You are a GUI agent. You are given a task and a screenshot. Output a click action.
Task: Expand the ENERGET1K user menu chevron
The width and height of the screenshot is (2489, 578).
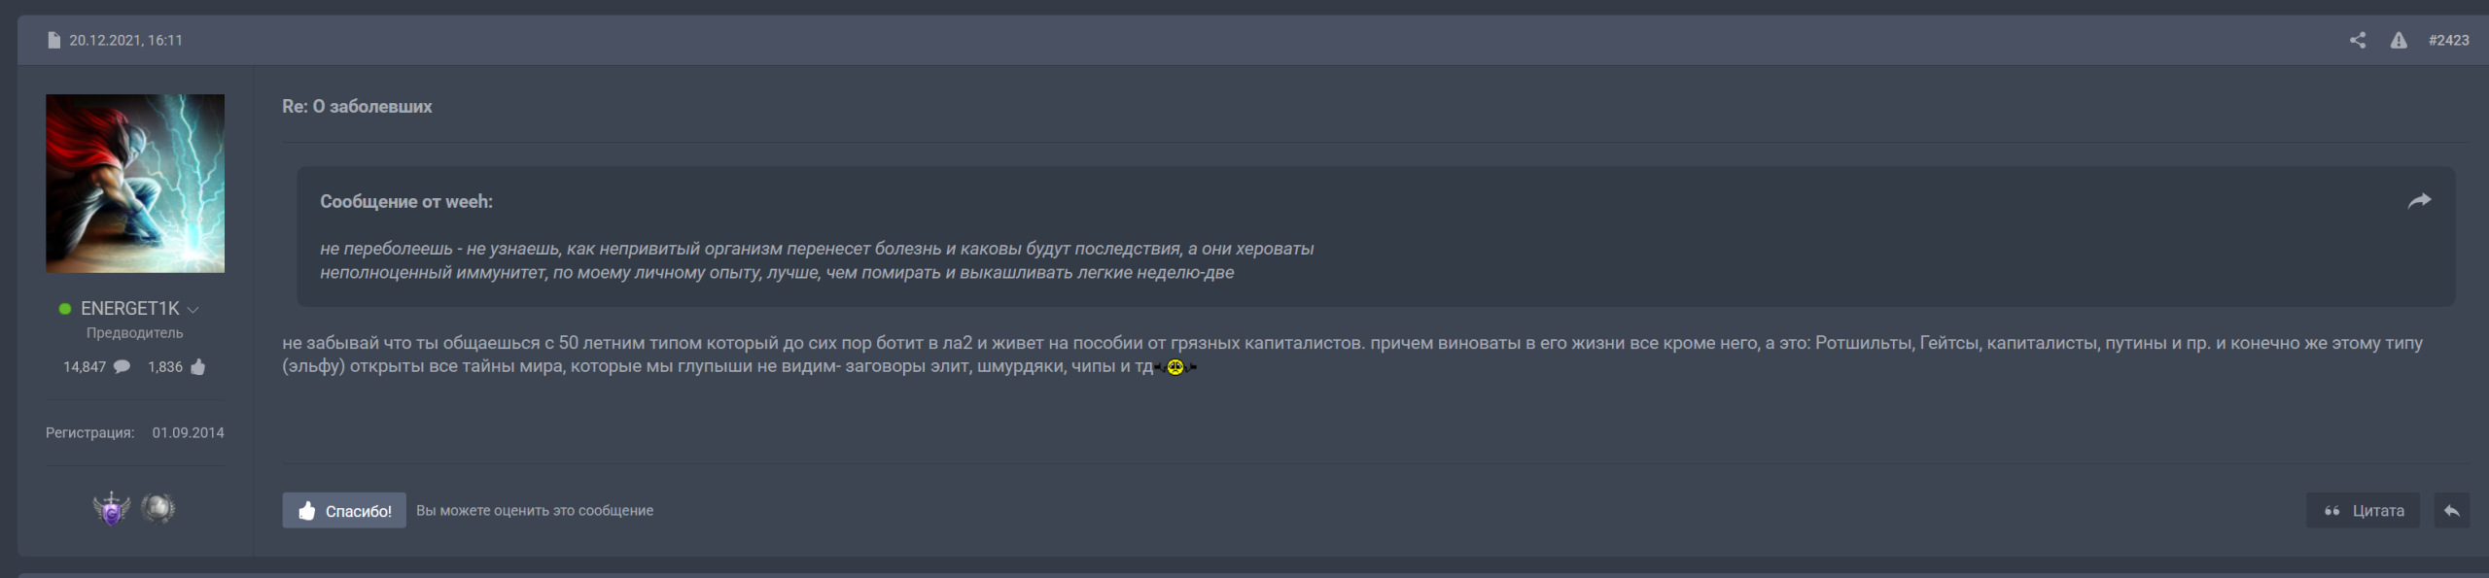click(193, 310)
